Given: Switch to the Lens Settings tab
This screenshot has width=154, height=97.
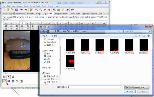Looking at the screenshot, I should coord(20,14).
